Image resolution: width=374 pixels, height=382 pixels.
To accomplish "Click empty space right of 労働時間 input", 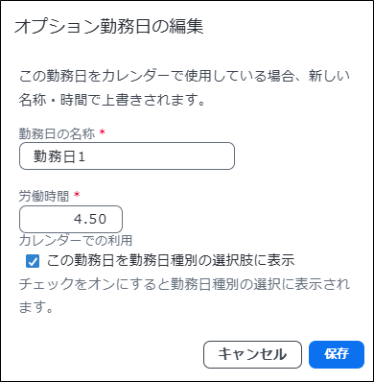I will (243, 219).
